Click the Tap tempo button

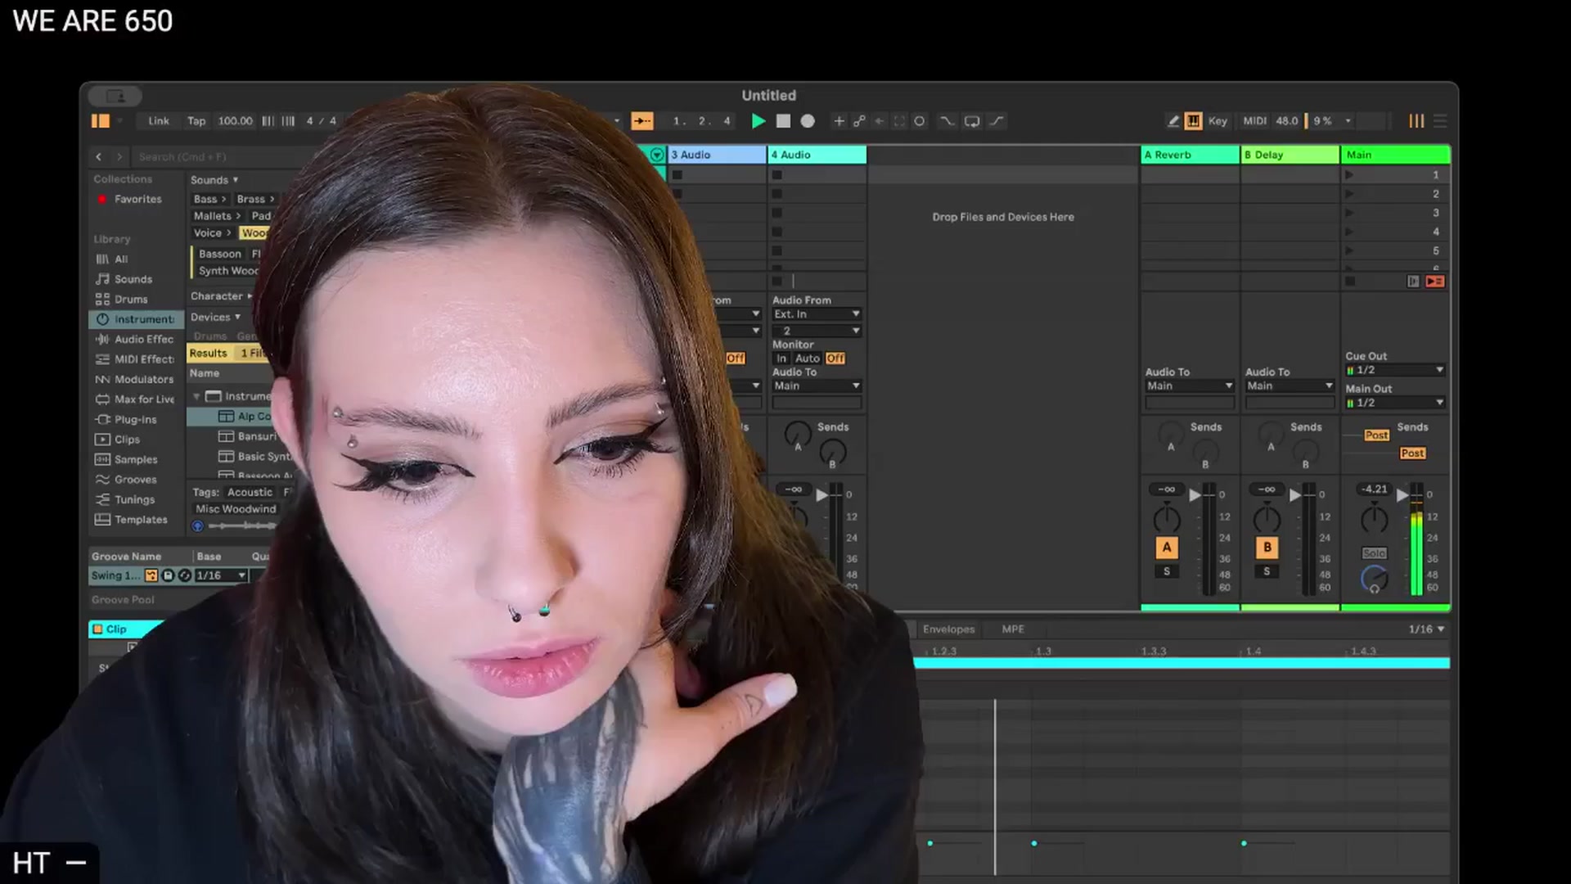[196, 121]
